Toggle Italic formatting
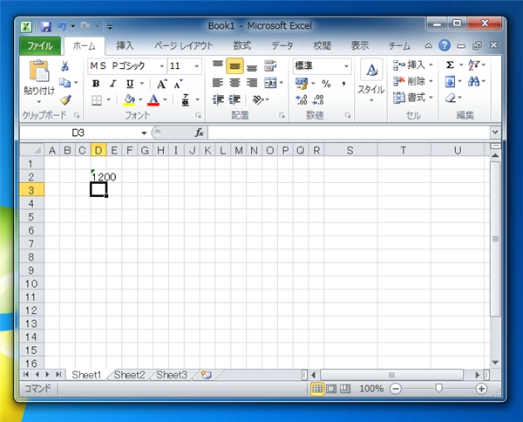This screenshot has width=523, height=422. pos(112,84)
